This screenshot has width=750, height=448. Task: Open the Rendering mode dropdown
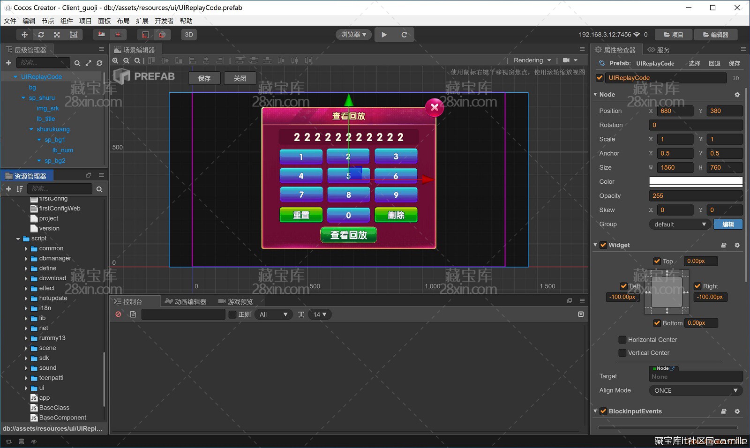coord(532,60)
